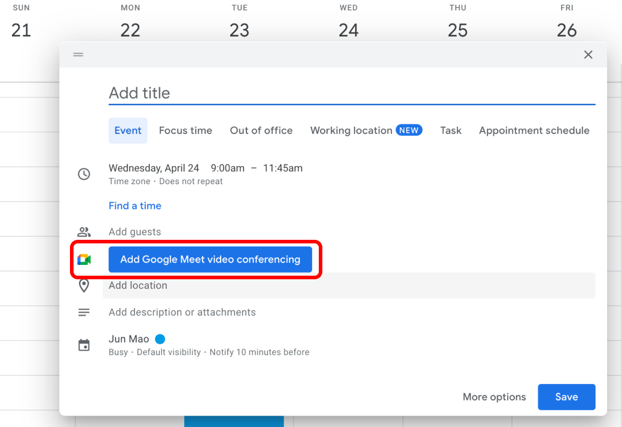Screen dimensions: 622x427
Task: Switch to Focus time tab
Action: (185, 130)
